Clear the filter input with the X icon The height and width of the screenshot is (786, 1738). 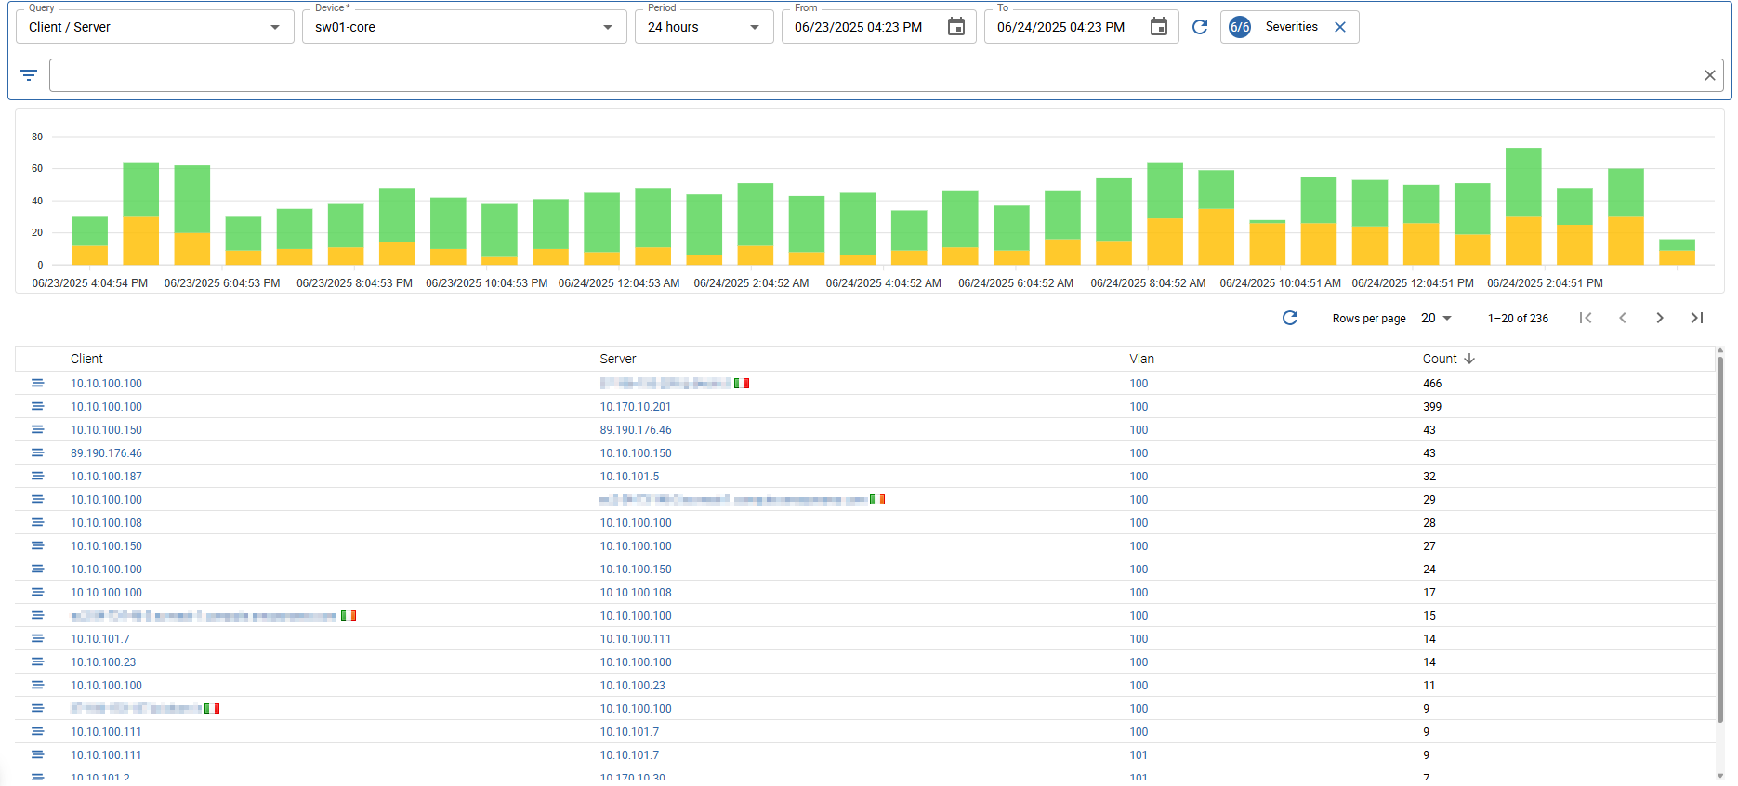coord(1709,75)
